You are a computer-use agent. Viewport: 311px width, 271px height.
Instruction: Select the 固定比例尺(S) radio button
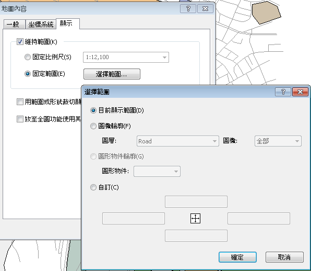click(x=27, y=57)
